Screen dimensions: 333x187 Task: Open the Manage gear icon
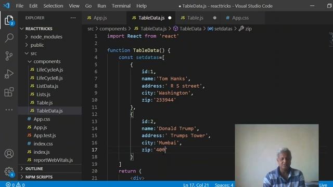click(9, 171)
